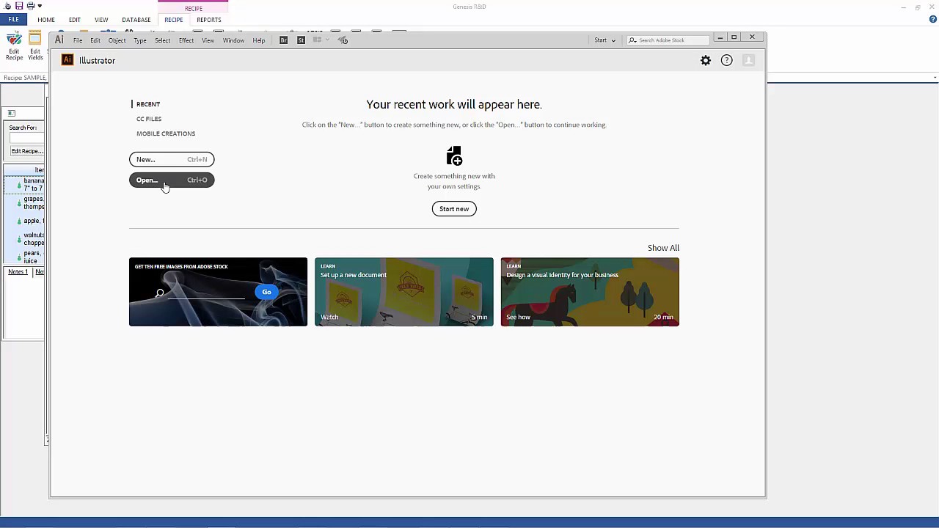This screenshot has width=939, height=528.
Task: Click the GPU performance rocket icon
Action: [343, 40]
